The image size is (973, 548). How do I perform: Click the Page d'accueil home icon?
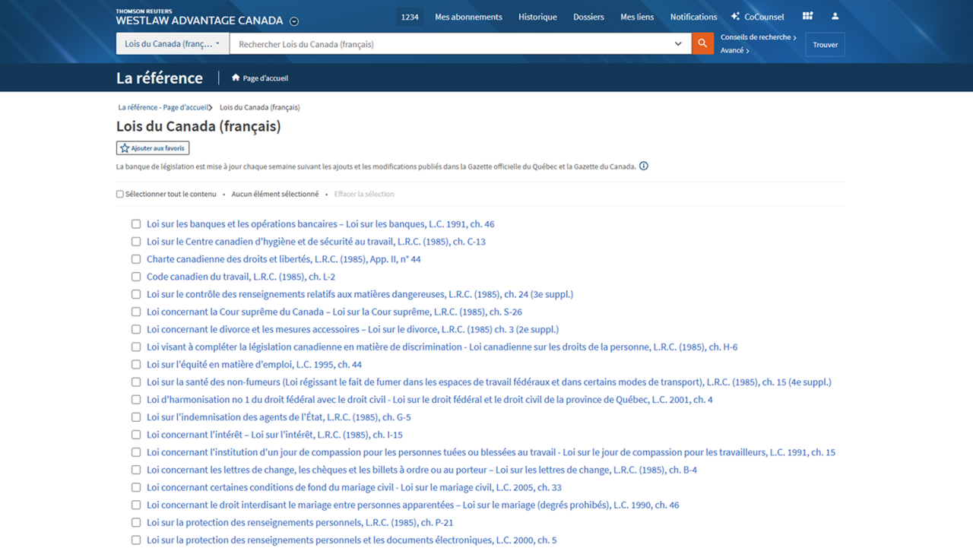(x=236, y=78)
